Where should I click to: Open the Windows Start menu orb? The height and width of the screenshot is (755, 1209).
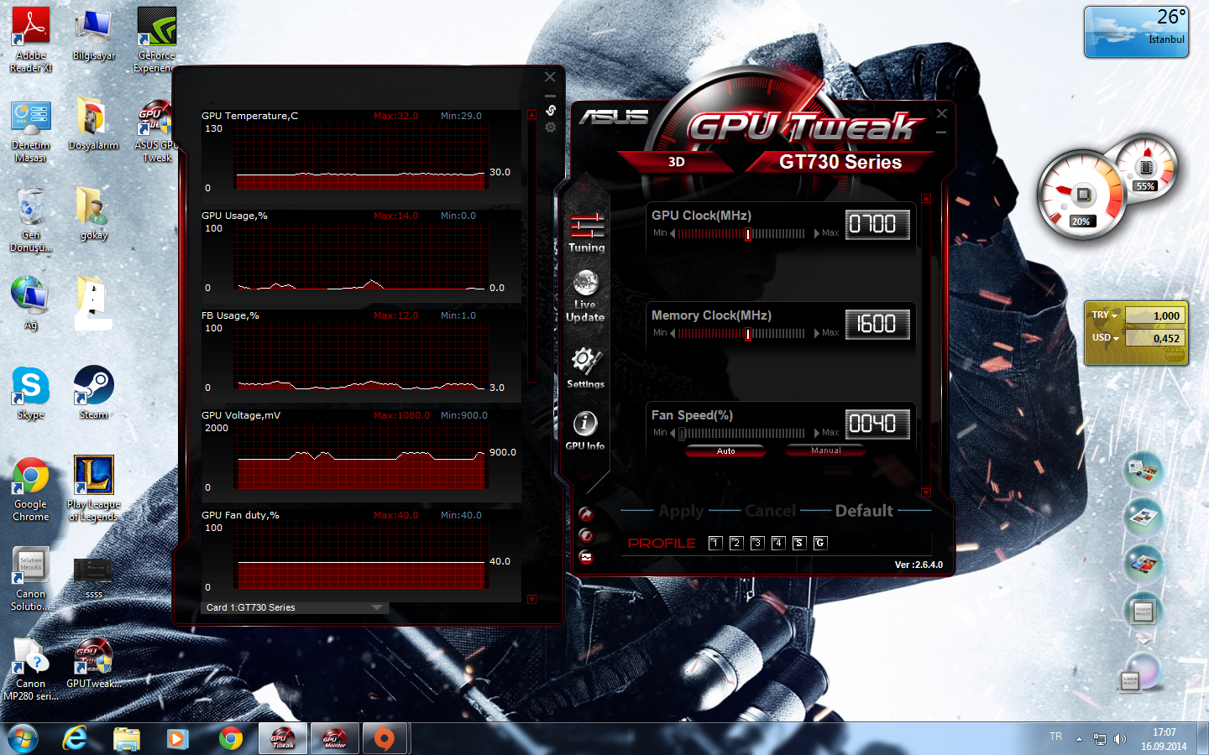(x=22, y=739)
